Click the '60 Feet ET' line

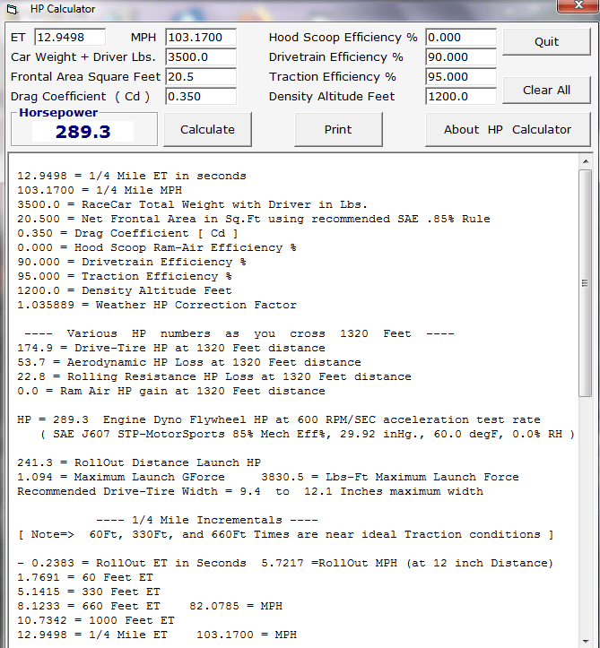[85, 577]
